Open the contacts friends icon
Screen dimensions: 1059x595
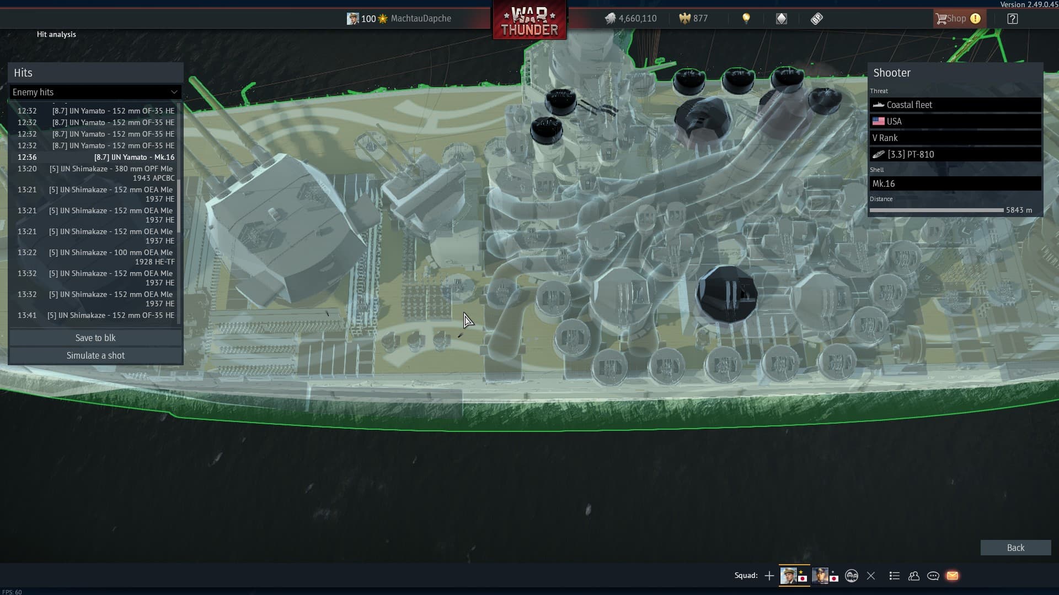pyautogui.click(x=914, y=576)
